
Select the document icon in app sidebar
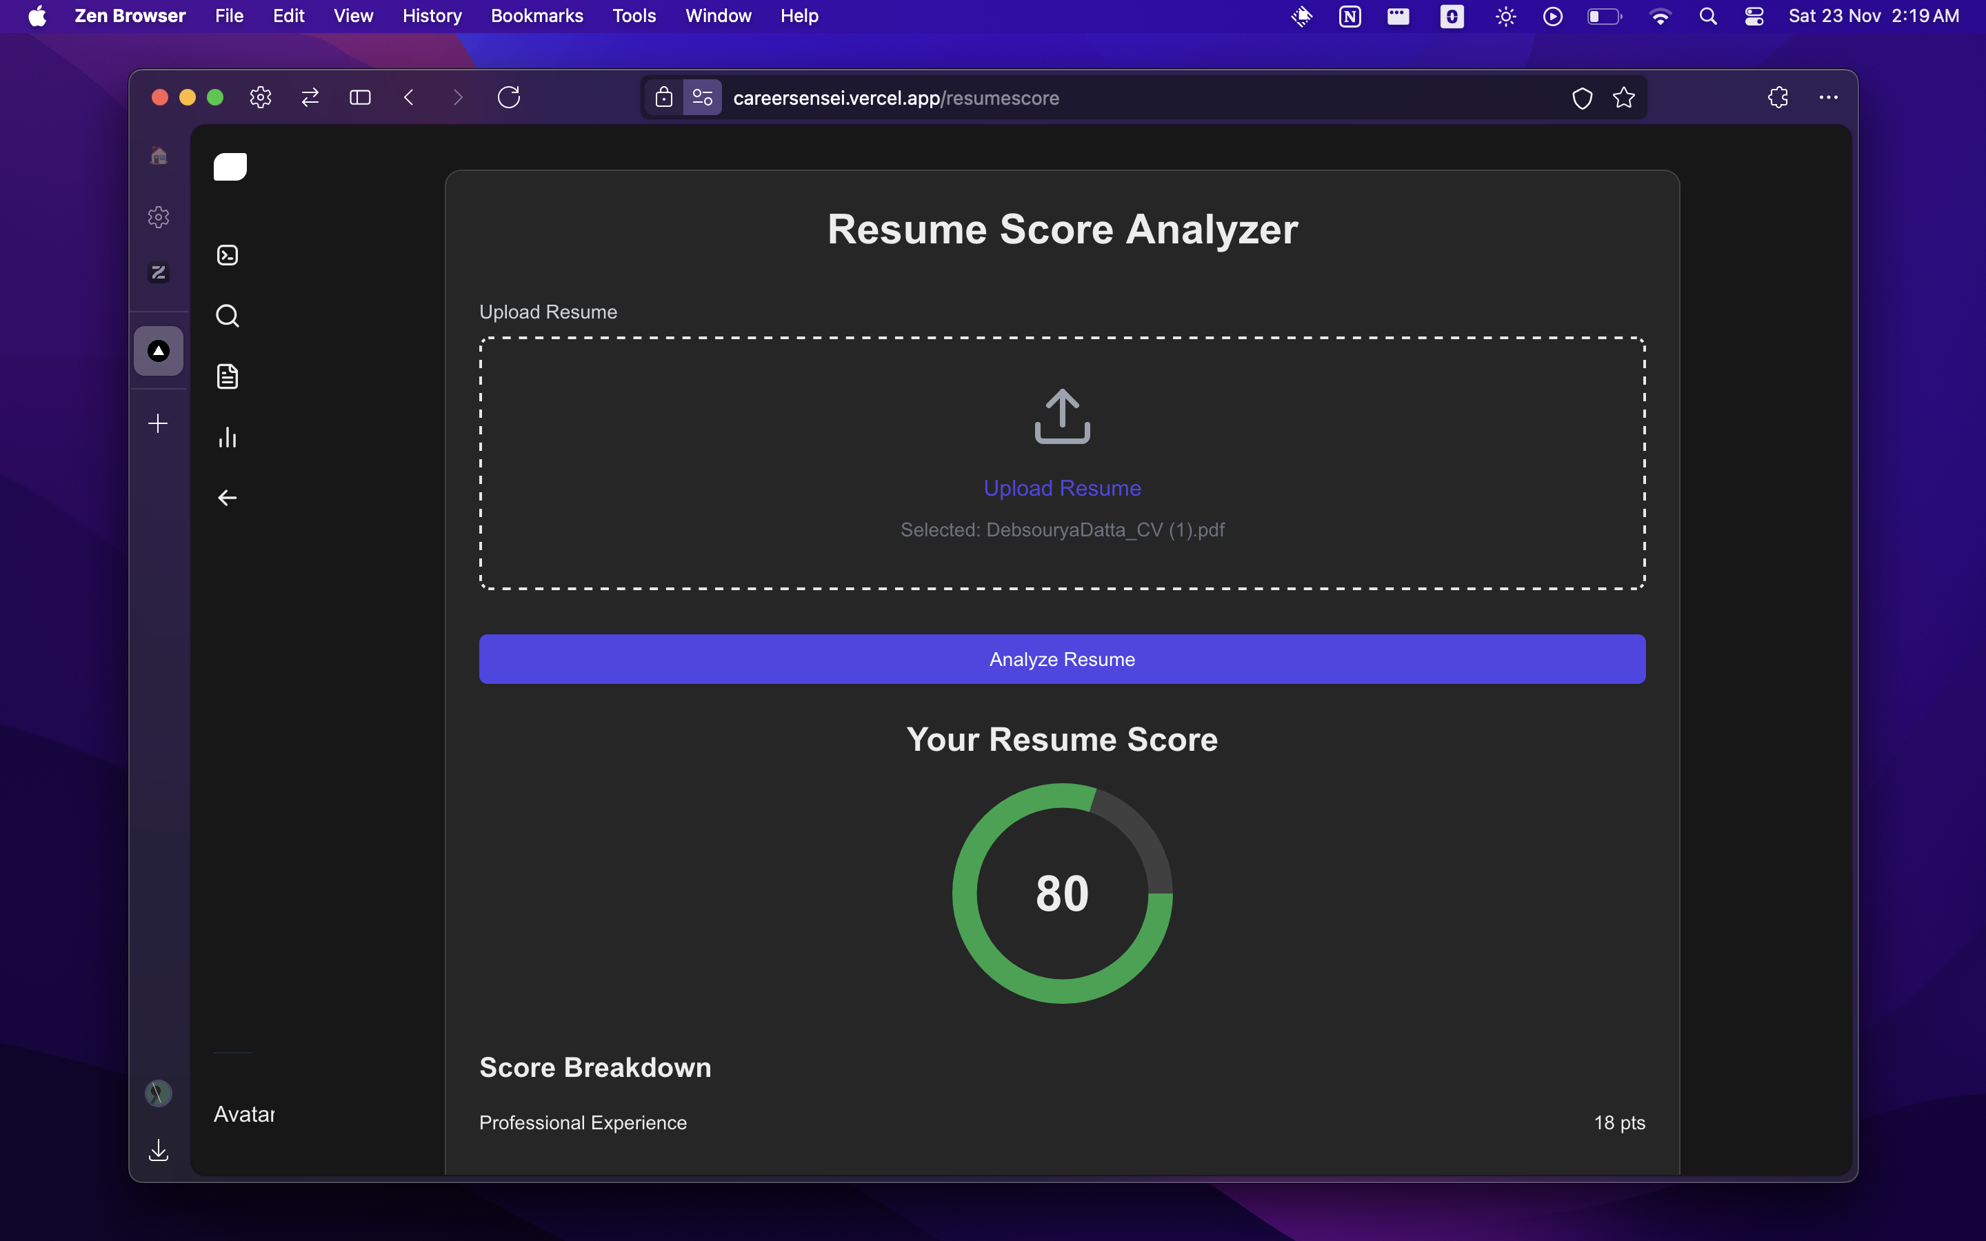[228, 376]
